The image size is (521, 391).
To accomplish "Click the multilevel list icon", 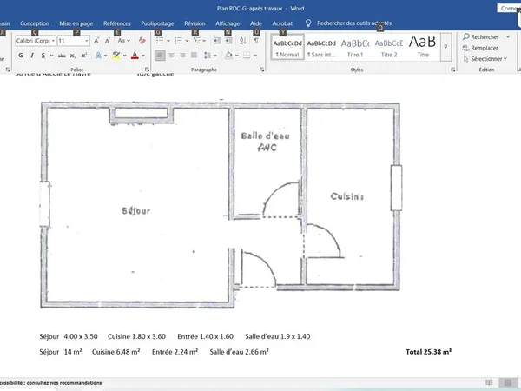I will coord(197,41).
